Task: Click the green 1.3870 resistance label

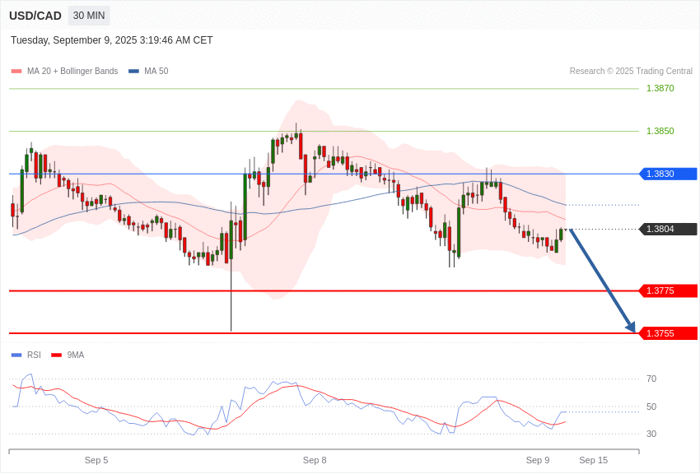Action: pos(660,88)
